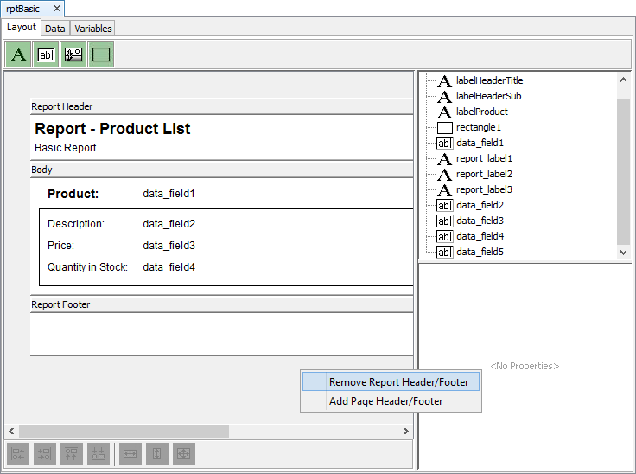
Task: Select the image tool in toolbar
Action: (73, 54)
